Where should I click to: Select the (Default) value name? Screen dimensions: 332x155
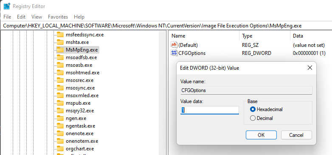(x=188, y=45)
